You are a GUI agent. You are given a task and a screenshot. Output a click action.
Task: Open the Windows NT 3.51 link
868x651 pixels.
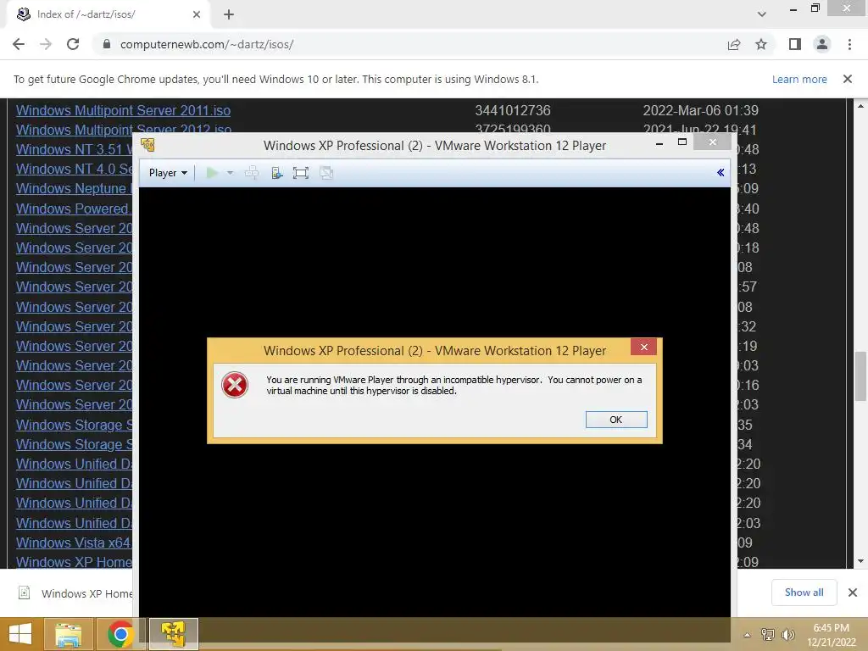pos(75,149)
